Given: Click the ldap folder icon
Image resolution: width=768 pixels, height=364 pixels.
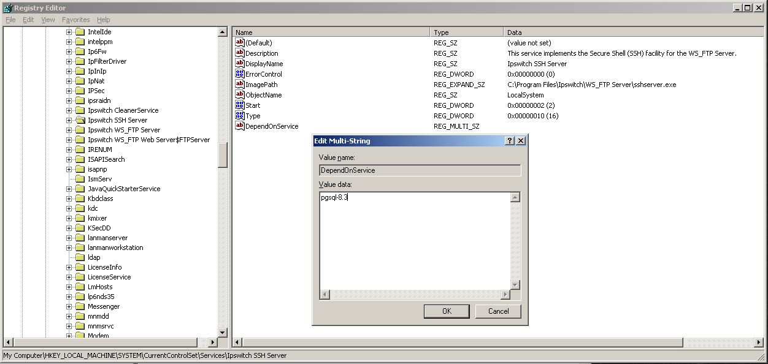Looking at the screenshot, I should tap(80, 257).
